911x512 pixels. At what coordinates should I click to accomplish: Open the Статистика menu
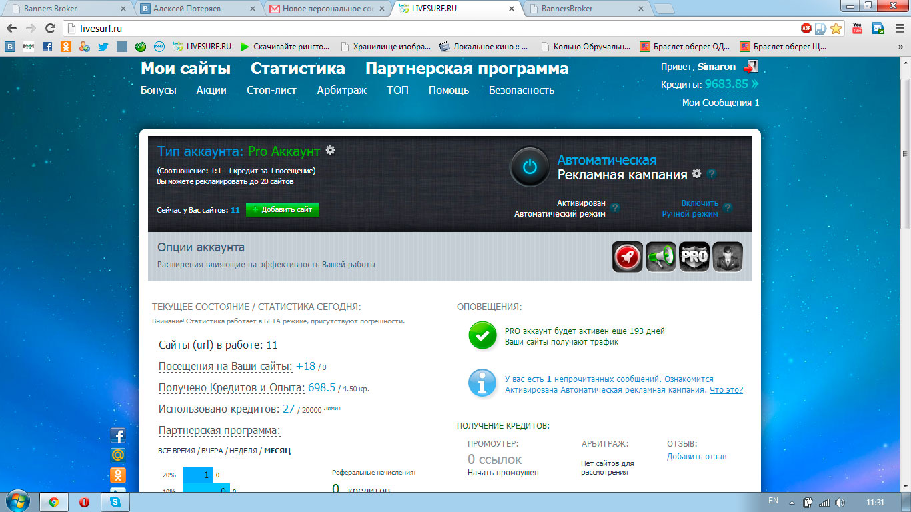click(298, 69)
